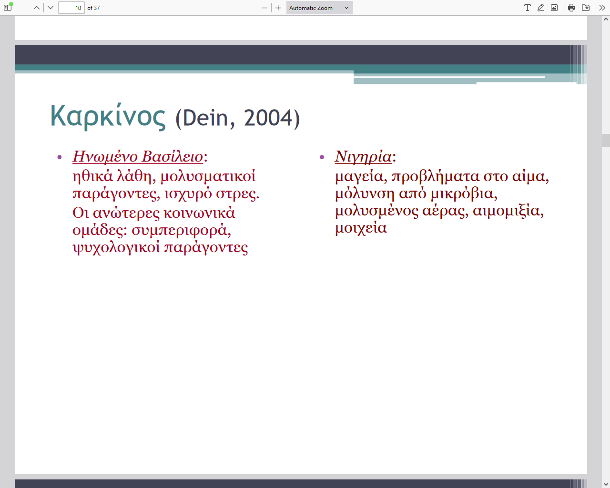Click the underlined Νιγηρία heading
This screenshot has height=488, width=610.
tap(363, 156)
